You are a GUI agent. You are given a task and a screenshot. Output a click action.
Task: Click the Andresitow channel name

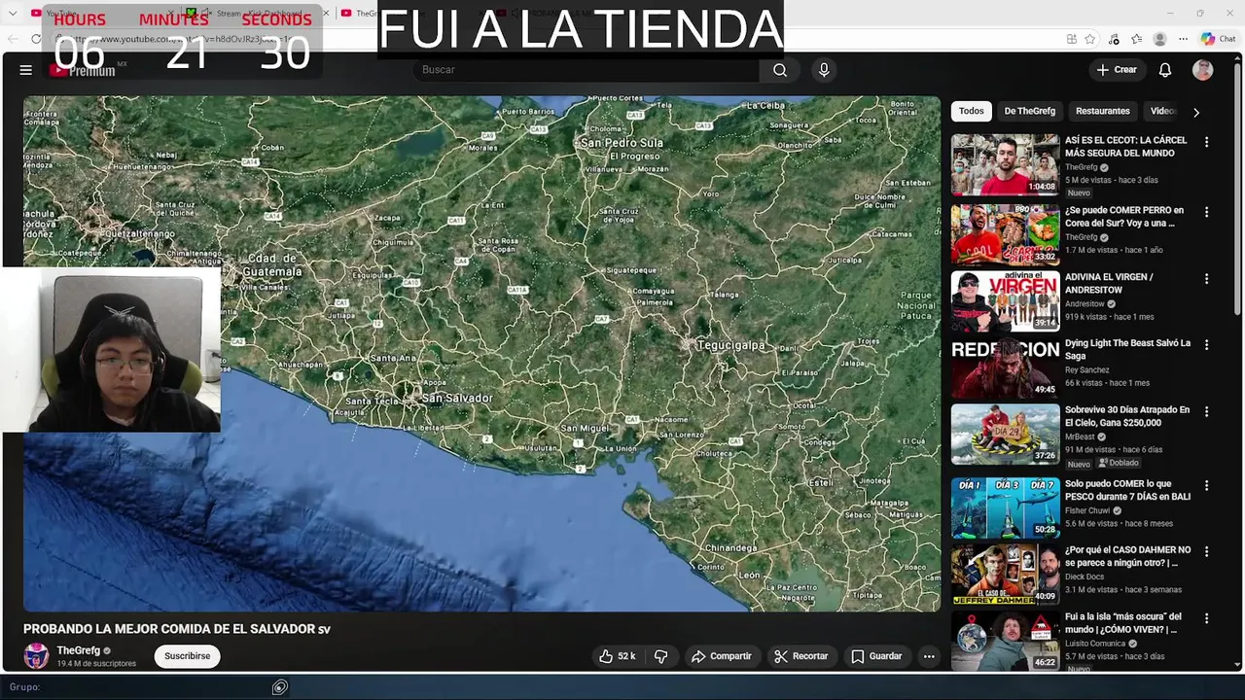pyautogui.click(x=1085, y=303)
